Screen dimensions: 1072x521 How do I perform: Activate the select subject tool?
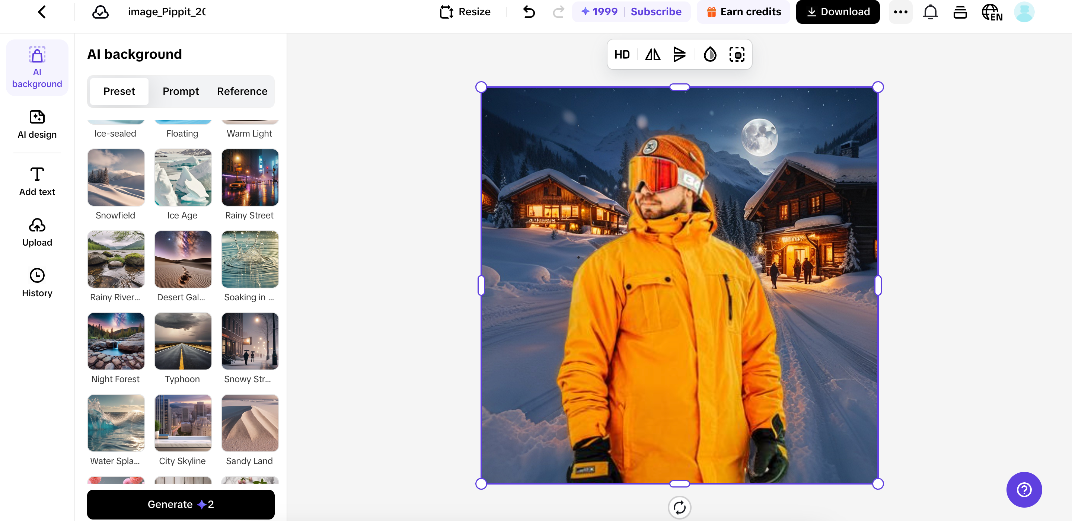(737, 54)
